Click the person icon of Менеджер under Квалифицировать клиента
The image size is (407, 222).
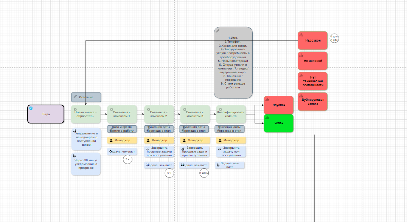coord(220,140)
